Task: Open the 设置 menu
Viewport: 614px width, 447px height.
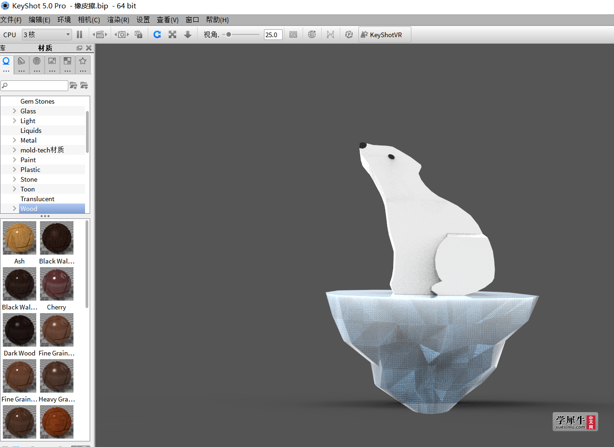Action: [143, 20]
